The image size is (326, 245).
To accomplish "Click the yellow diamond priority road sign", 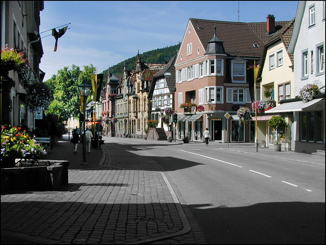I will point(227,116).
